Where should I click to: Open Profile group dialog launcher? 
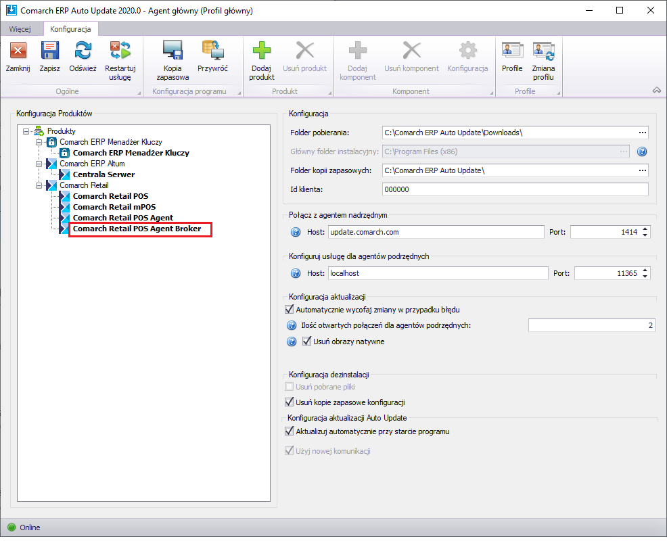point(559,93)
